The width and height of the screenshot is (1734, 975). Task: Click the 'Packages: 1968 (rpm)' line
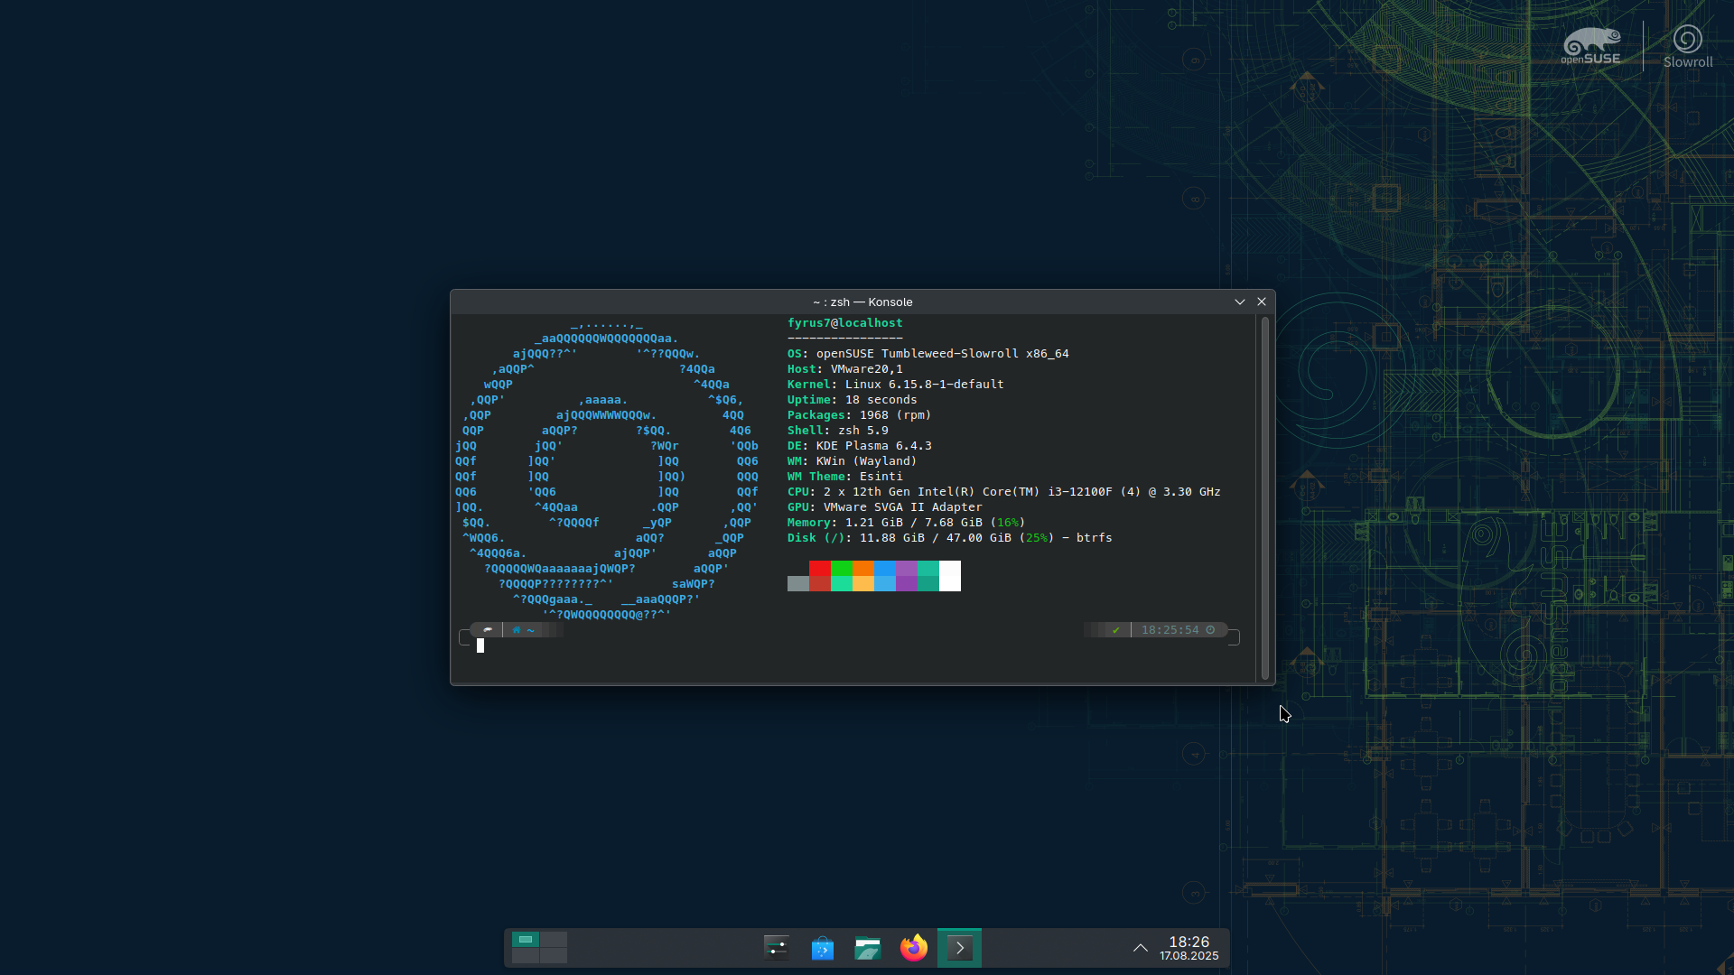860,415
